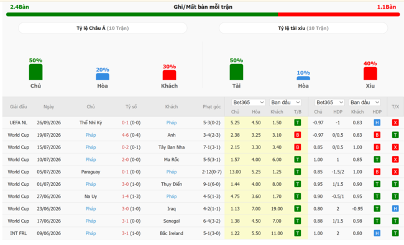Click the red goals-conceded portion of the progress bar
This screenshot has height=245, width=404.
tap(339, 14)
